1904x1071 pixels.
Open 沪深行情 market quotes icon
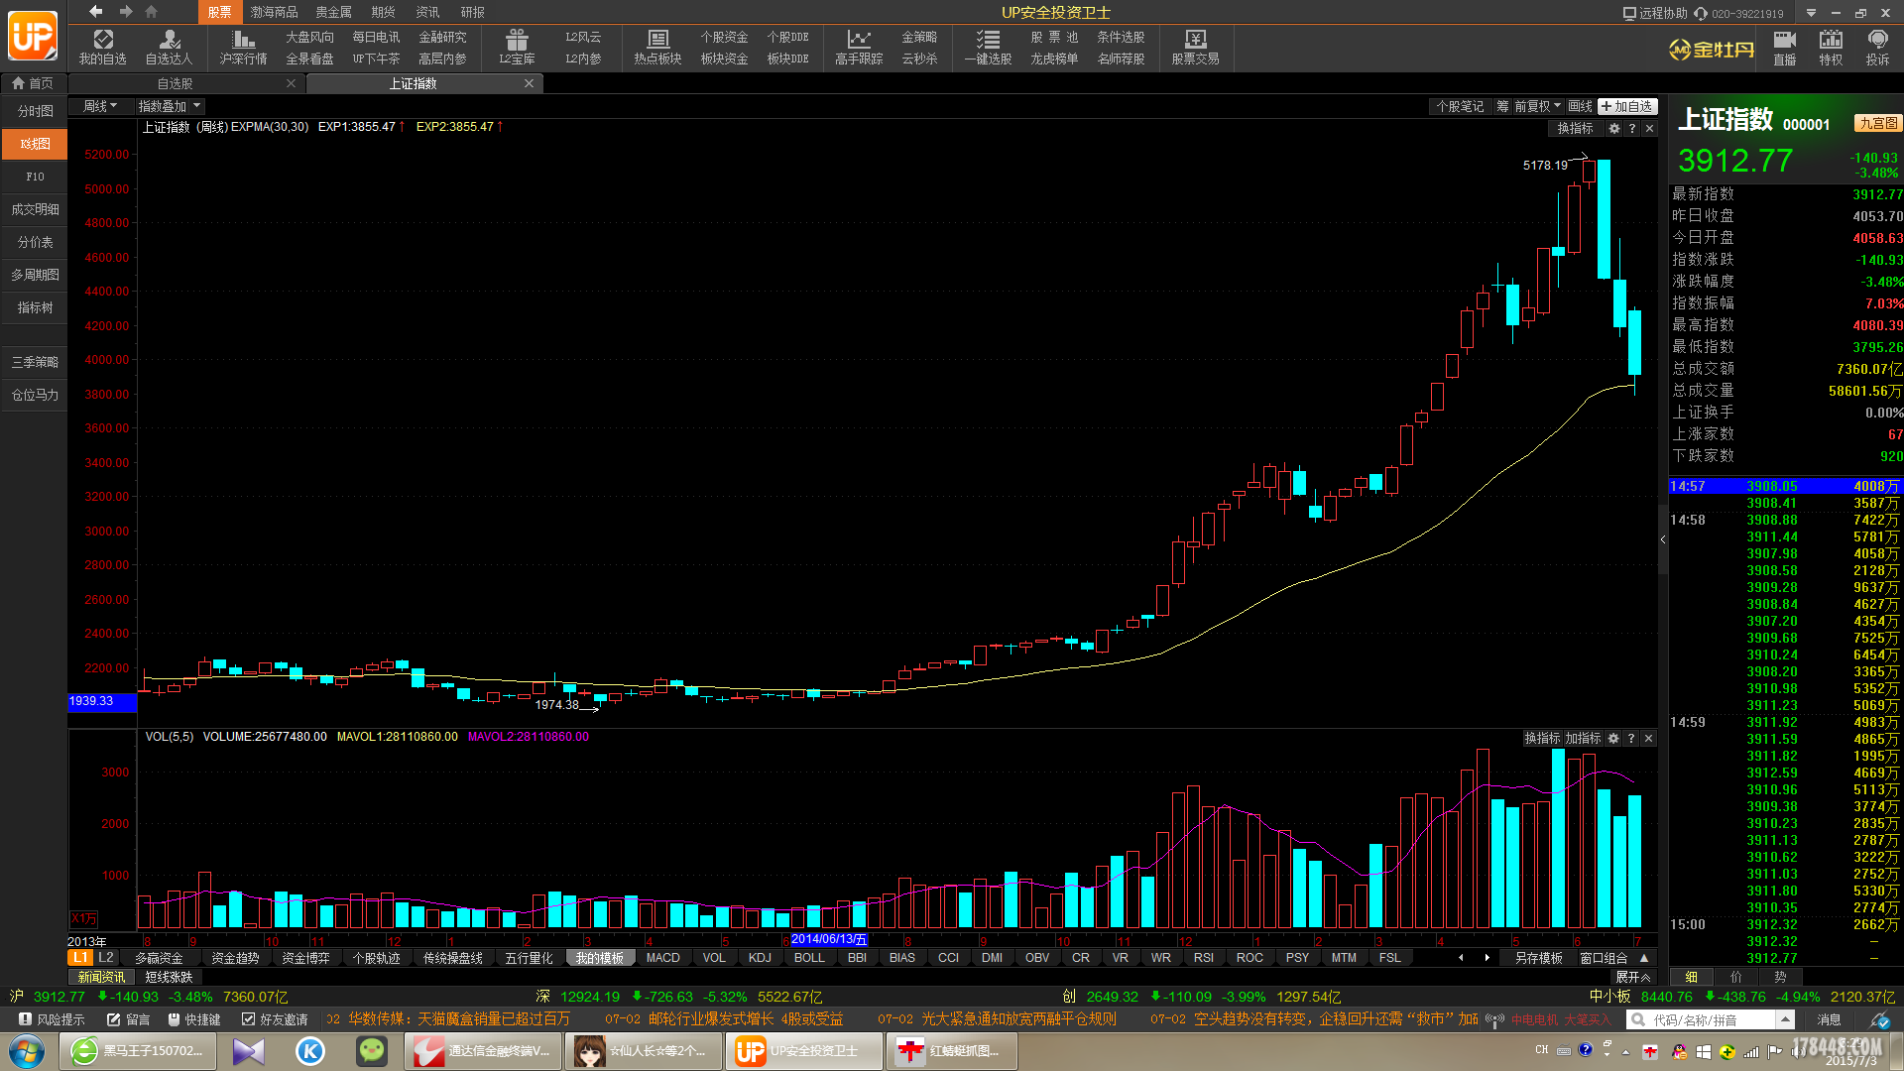243,47
